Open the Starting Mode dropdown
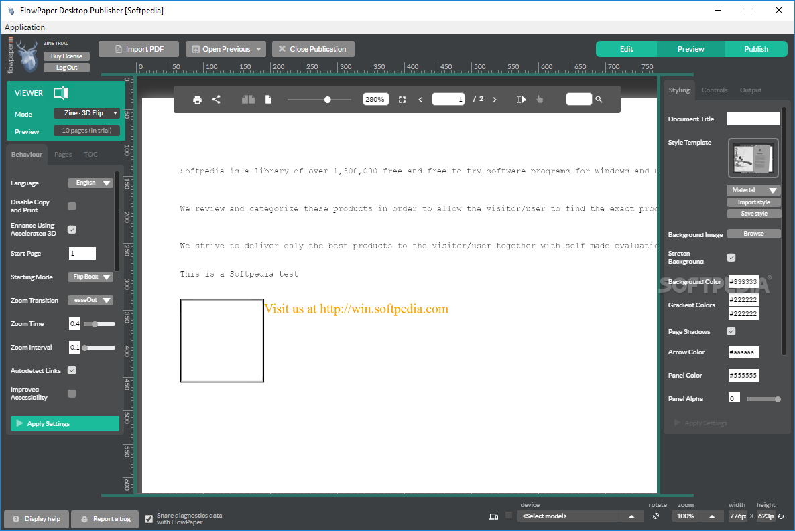The height and width of the screenshot is (531, 795). pyautogui.click(x=90, y=277)
